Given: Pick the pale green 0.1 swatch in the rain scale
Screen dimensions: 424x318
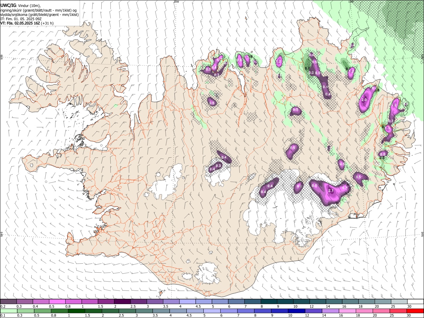Looking at the screenshot, I should (x=9, y=311).
